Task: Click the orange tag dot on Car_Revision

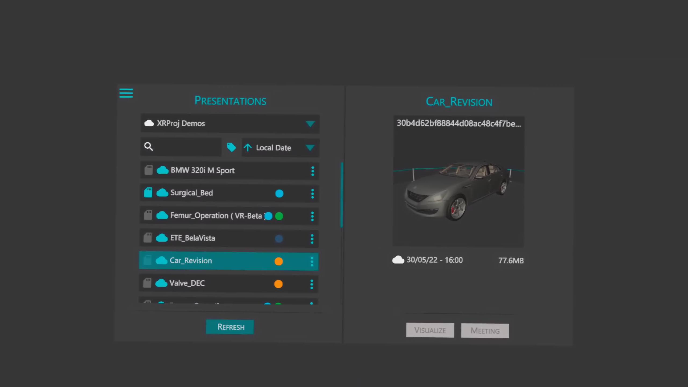Action: [279, 261]
